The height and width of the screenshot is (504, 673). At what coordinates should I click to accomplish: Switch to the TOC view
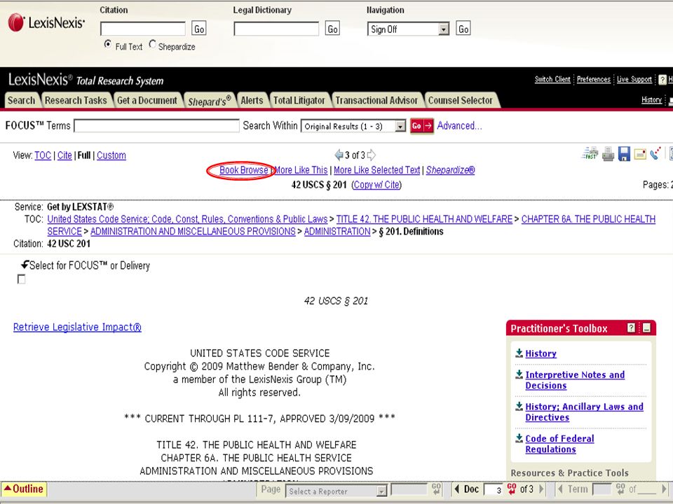[x=43, y=155]
